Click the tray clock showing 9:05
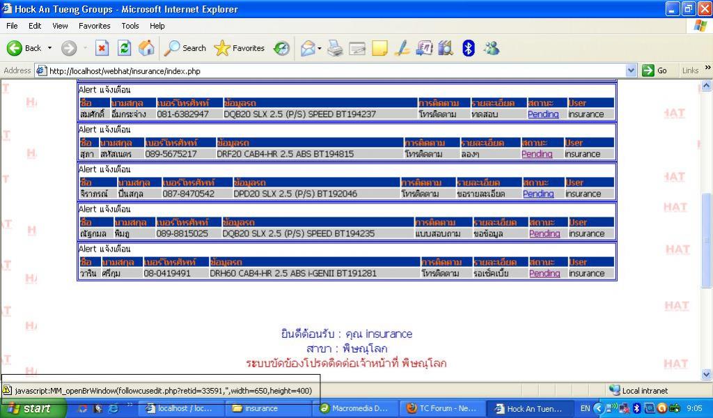The width and height of the screenshot is (713, 418). click(x=694, y=408)
